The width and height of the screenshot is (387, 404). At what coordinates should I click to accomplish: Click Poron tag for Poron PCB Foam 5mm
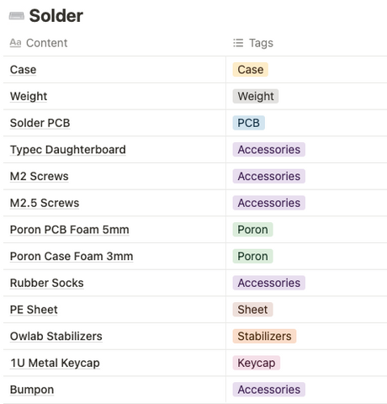pyautogui.click(x=252, y=230)
